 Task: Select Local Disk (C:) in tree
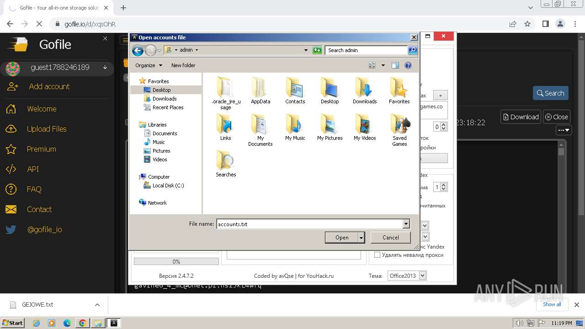[168, 186]
